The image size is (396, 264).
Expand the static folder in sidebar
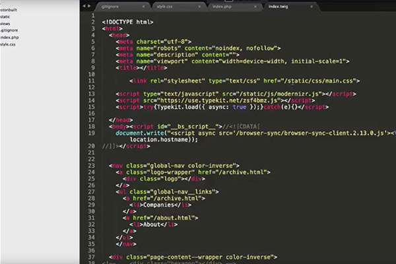(5, 17)
